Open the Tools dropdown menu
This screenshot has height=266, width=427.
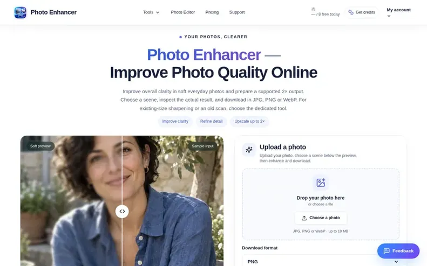click(x=151, y=12)
